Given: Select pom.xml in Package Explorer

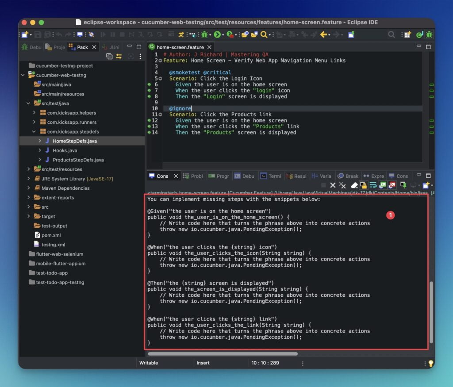Looking at the screenshot, I should [51, 235].
